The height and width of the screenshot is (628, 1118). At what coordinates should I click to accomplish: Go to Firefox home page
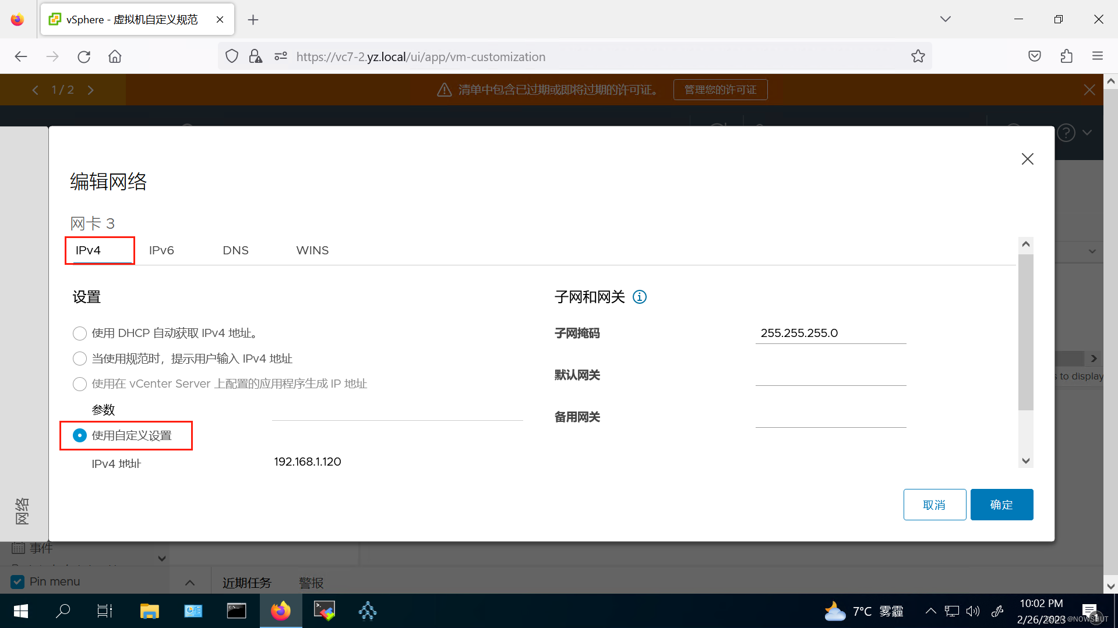pyautogui.click(x=115, y=56)
